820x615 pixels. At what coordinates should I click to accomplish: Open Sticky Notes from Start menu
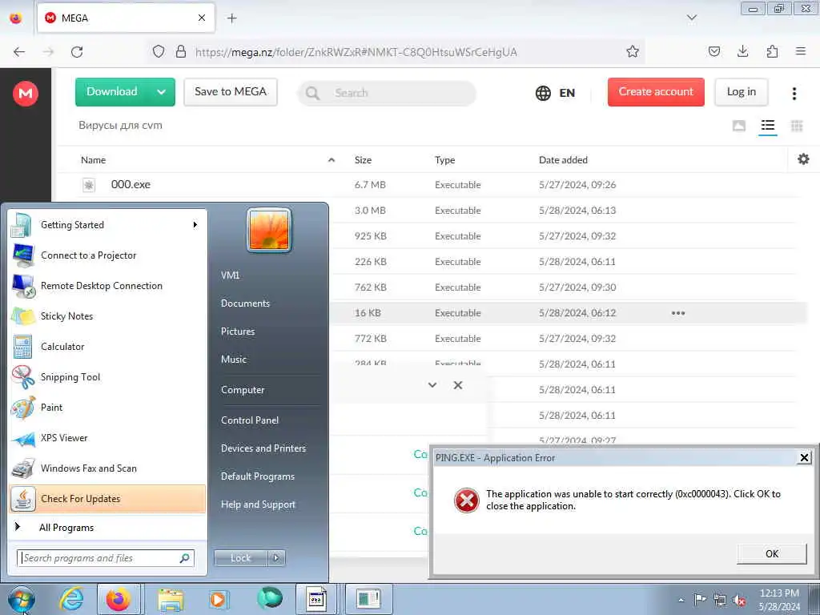click(x=108, y=316)
